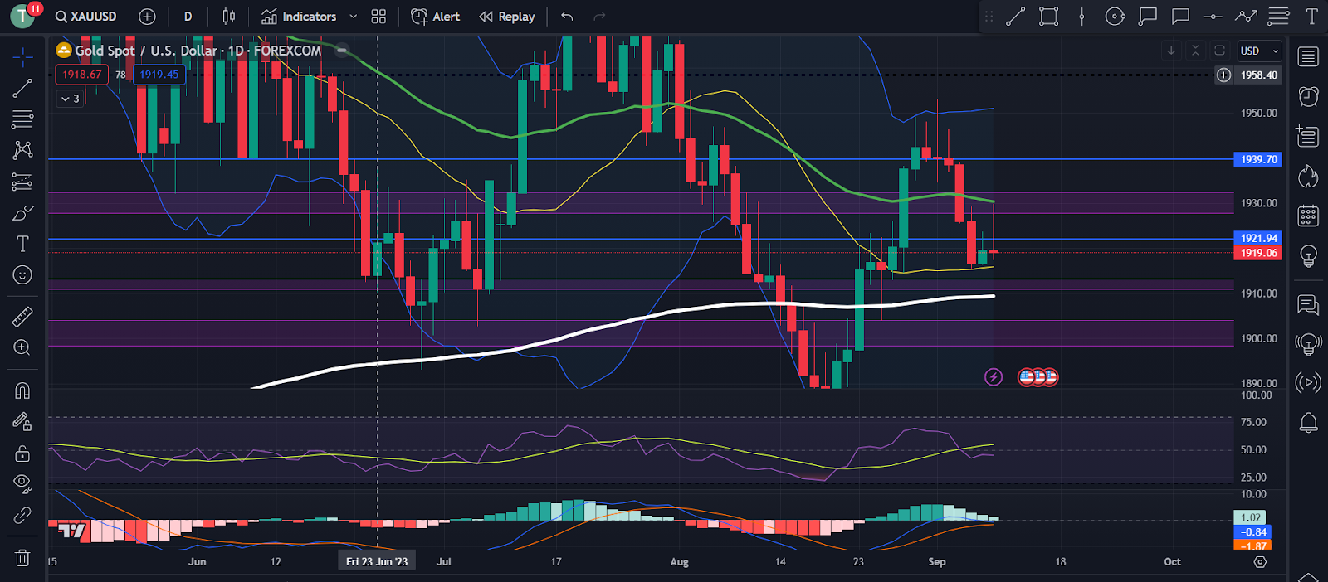Open the ideas stream panel
The width and height of the screenshot is (1328, 582).
pos(1308,343)
